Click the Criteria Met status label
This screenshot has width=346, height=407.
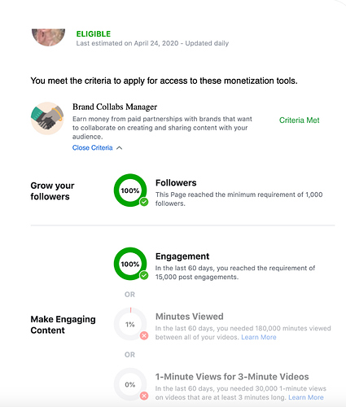tap(299, 120)
